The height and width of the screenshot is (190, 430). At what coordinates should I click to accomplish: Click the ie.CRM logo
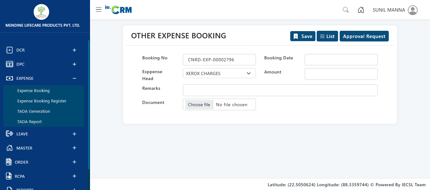(118, 10)
